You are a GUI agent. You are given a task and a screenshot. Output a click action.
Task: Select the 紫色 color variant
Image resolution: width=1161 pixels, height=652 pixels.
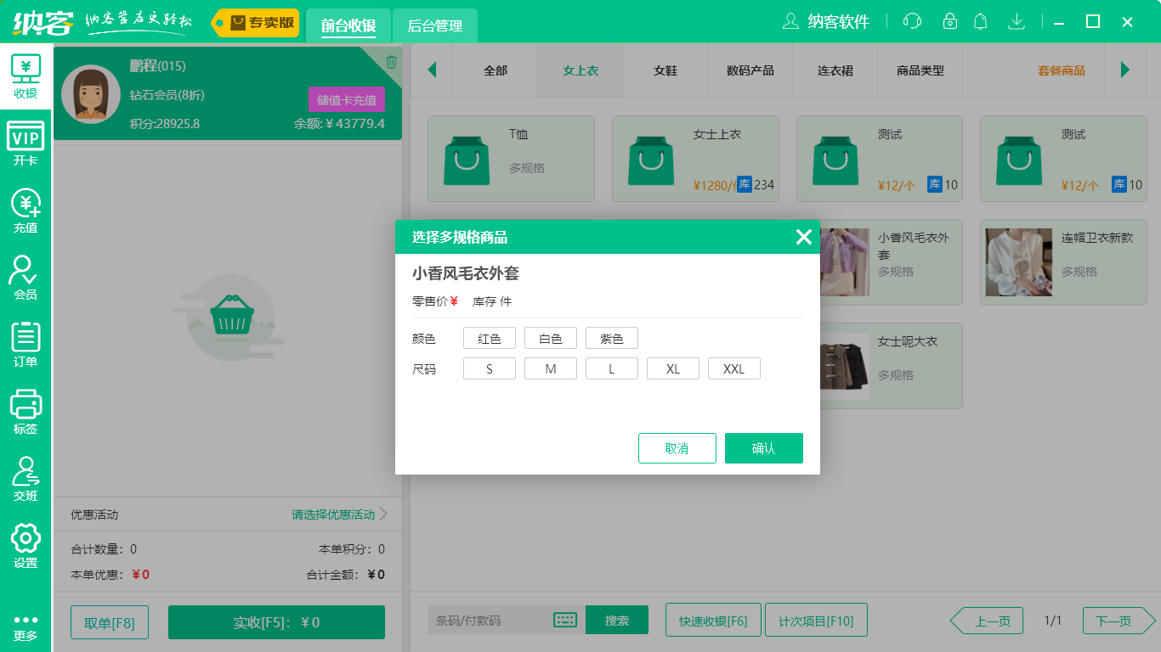click(611, 337)
